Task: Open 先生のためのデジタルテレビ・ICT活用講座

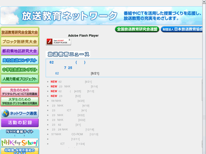Action: pyautogui.click(x=20, y=92)
